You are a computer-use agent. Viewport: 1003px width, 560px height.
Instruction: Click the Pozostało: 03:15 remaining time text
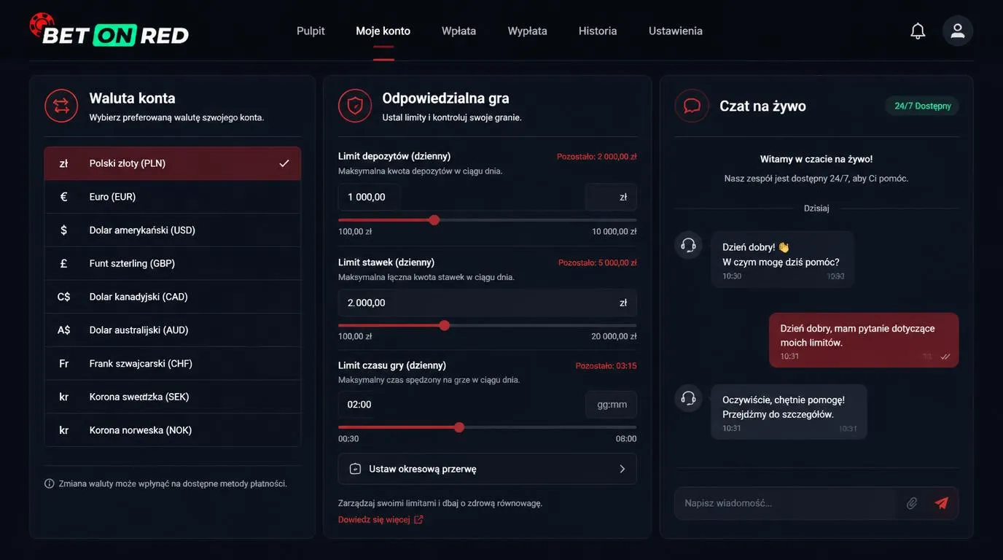[x=606, y=366]
